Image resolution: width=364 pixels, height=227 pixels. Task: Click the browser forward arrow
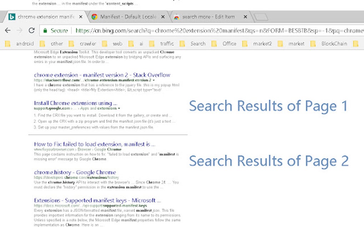[20, 30]
